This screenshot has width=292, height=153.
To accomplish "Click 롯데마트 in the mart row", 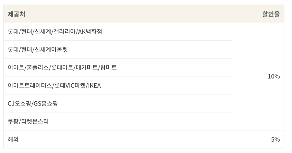I will click(x=62, y=67).
